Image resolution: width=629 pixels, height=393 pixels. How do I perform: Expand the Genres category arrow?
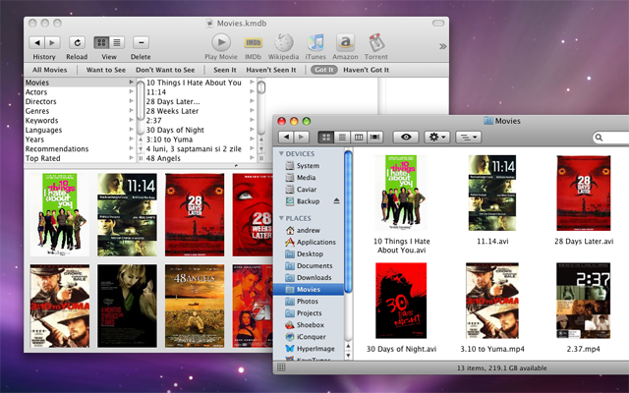131,111
